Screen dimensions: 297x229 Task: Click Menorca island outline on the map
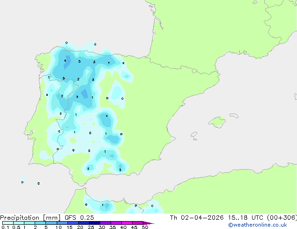coord(234,115)
